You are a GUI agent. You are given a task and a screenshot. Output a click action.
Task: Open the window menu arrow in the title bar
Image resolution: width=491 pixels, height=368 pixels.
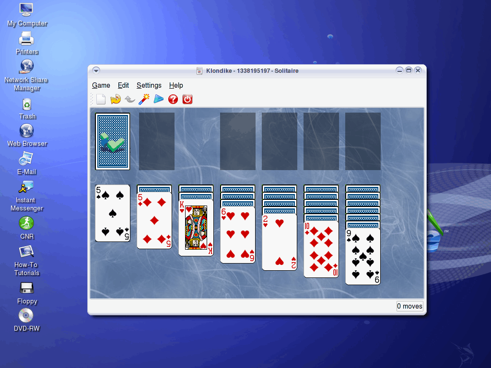(96, 70)
